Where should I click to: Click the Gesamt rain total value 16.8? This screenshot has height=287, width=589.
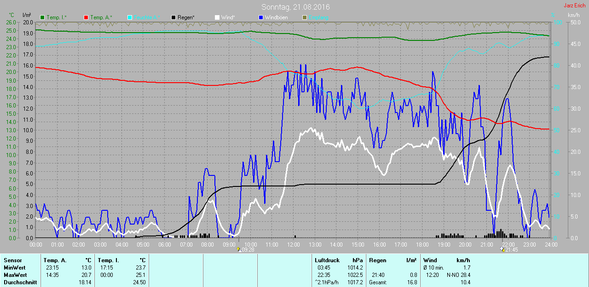pyautogui.click(x=411, y=282)
